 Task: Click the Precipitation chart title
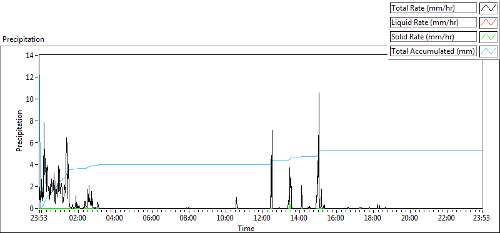coord(23,39)
